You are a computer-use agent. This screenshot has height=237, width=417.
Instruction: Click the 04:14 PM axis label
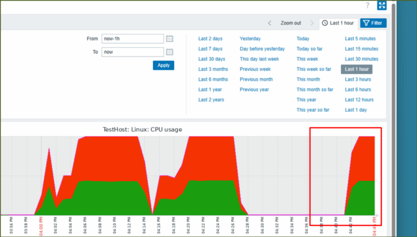coord(144,225)
